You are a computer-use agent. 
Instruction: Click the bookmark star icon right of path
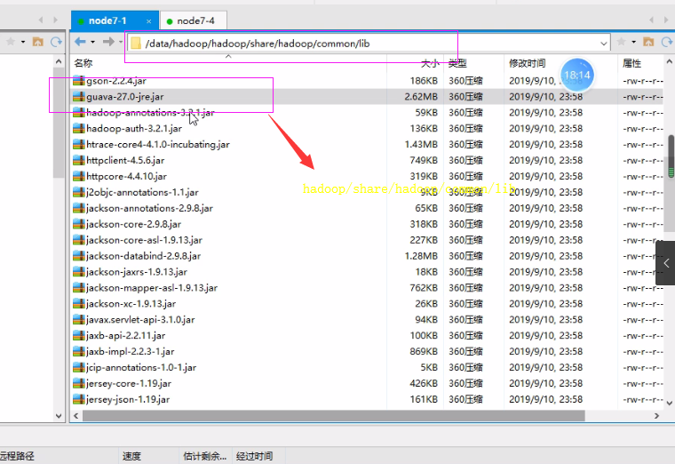click(x=621, y=42)
